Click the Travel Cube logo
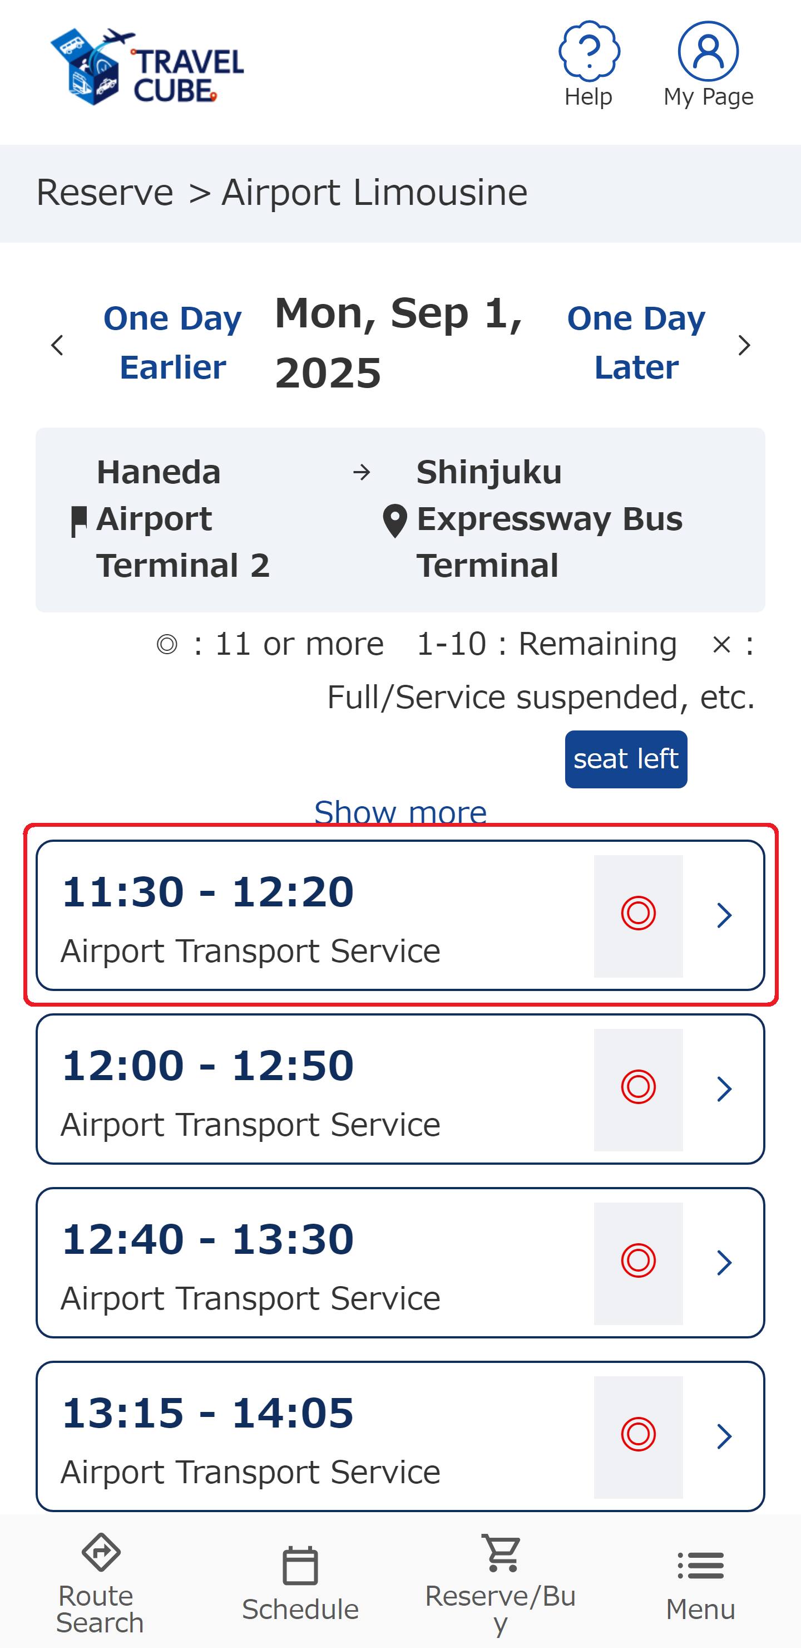 coord(147,67)
